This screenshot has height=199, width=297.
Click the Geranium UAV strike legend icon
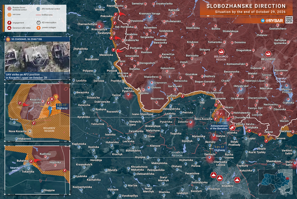(9, 28)
